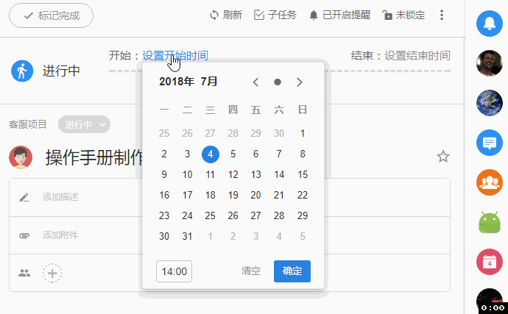The width and height of the screenshot is (508, 314).
Task: Click the add member plus icon
Action: tap(52, 273)
